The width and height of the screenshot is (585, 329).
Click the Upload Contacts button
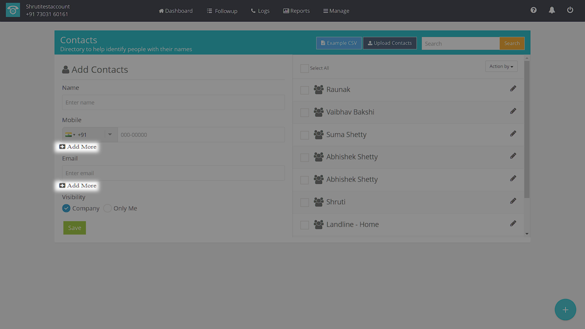pos(389,43)
